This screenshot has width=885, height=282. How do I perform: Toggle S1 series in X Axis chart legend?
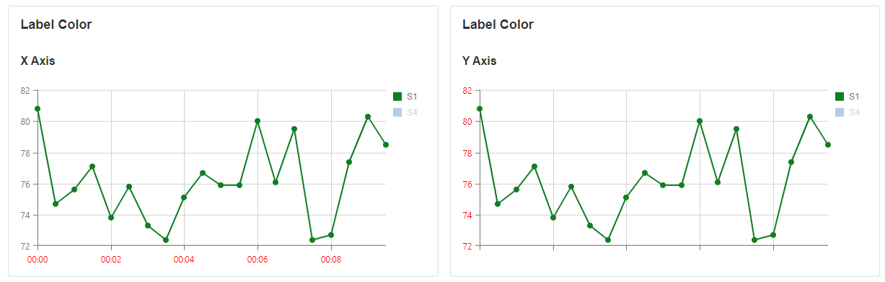(405, 97)
